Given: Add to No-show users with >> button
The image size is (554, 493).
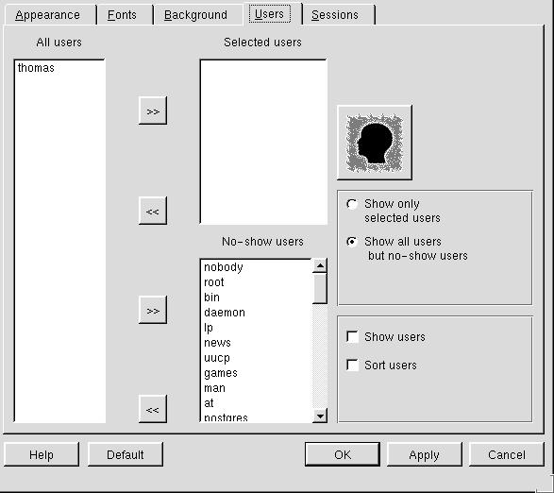Looking at the screenshot, I should point(153,310).
